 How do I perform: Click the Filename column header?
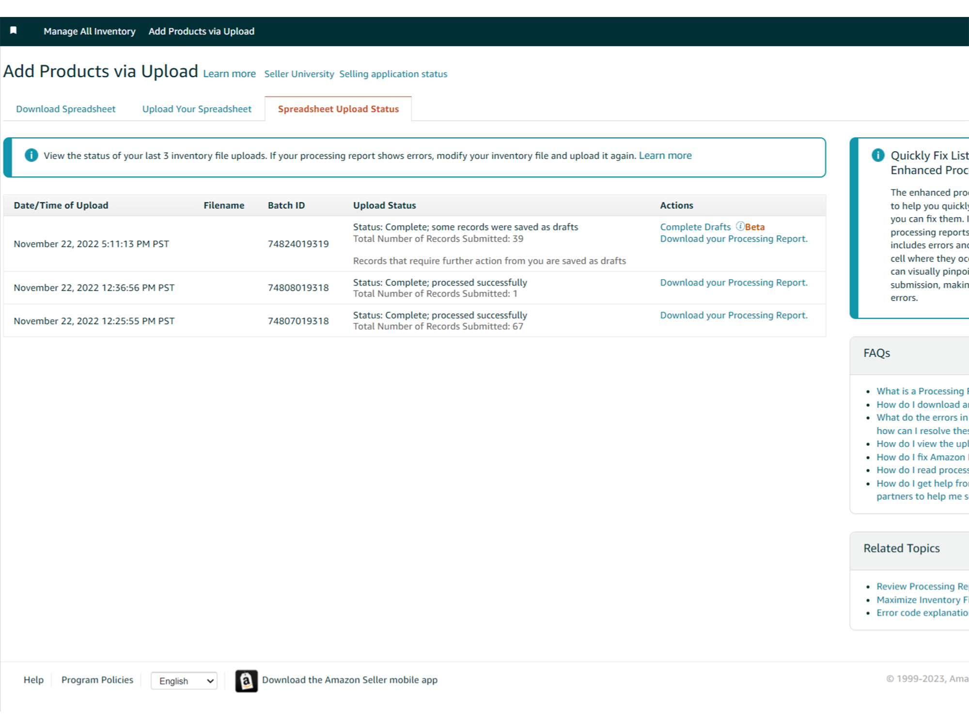pos(224,205)
